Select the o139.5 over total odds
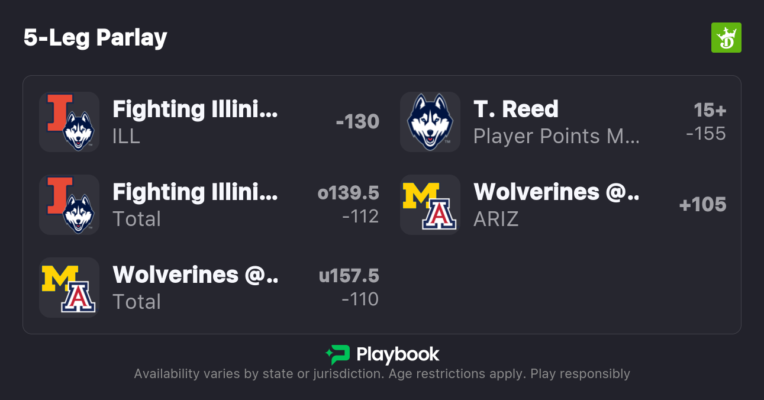Screen dimensions: 764x400 [x=348, y=205]
